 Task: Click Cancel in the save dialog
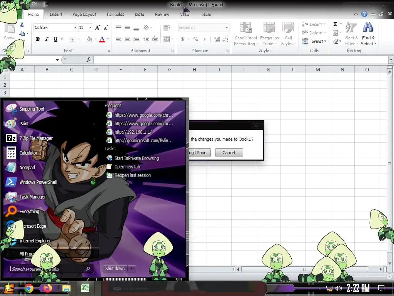229,153
